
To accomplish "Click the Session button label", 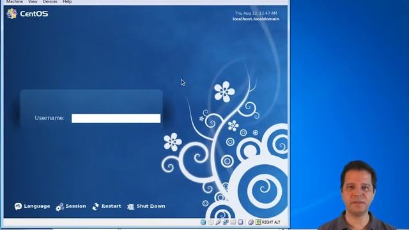I will point(75,206).
